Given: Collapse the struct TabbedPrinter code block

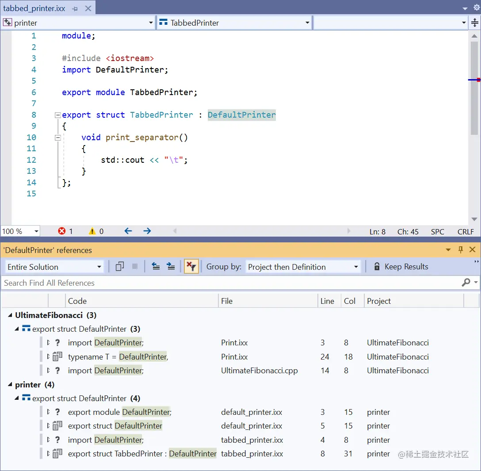Looking at the screenshot, I should pos(57,115).
